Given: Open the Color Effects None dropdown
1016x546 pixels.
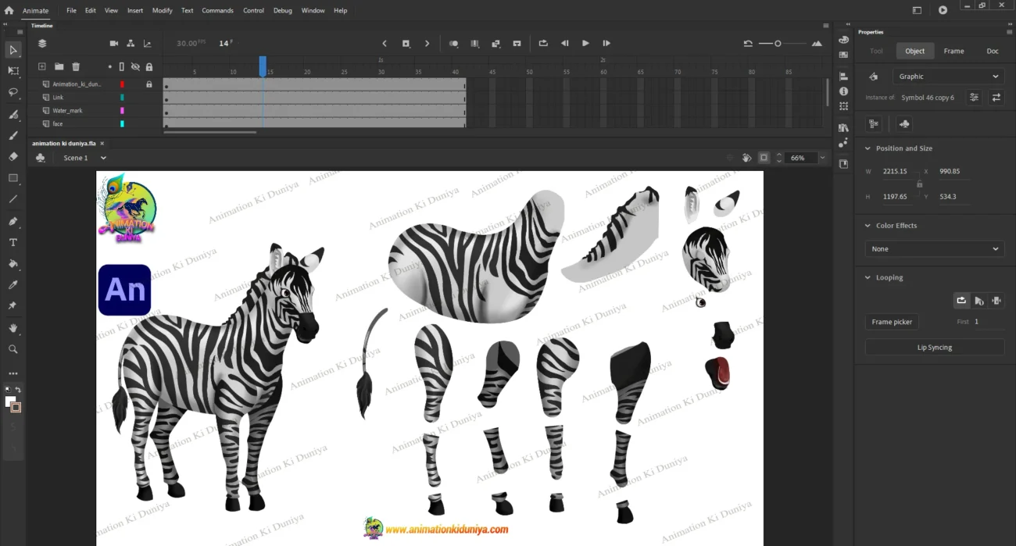Looking at the screenshot, I should (x=934, y=249).
